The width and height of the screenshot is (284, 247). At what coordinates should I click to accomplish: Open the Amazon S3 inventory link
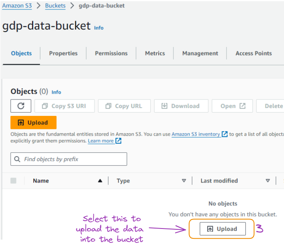196,134
